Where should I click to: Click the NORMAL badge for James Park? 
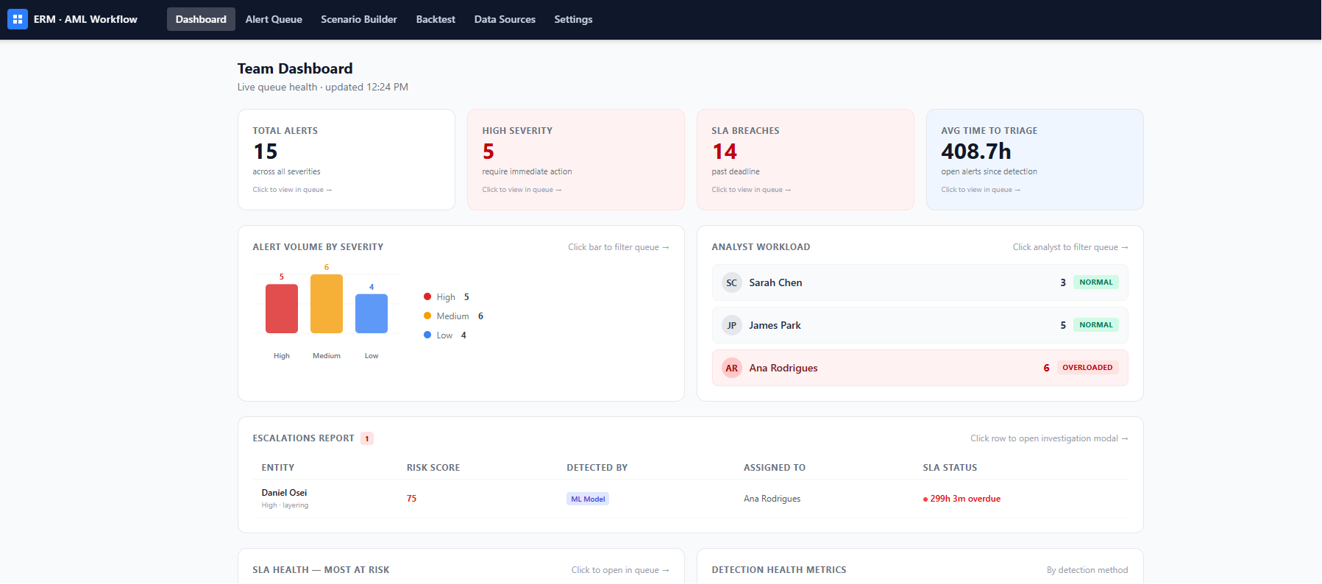1095,325
